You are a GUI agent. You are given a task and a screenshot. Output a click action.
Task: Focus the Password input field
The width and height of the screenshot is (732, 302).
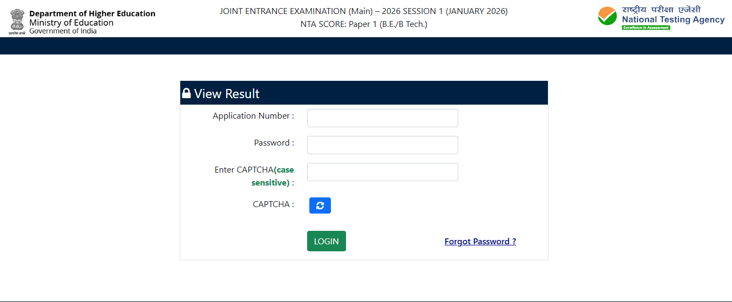pos(382,145)
